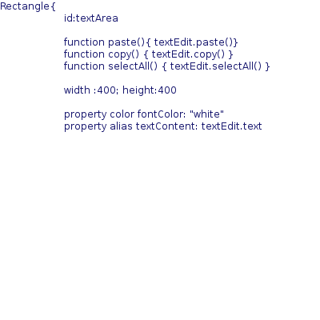
Task: Click property color fontColor text
Action: coord(125,114)
